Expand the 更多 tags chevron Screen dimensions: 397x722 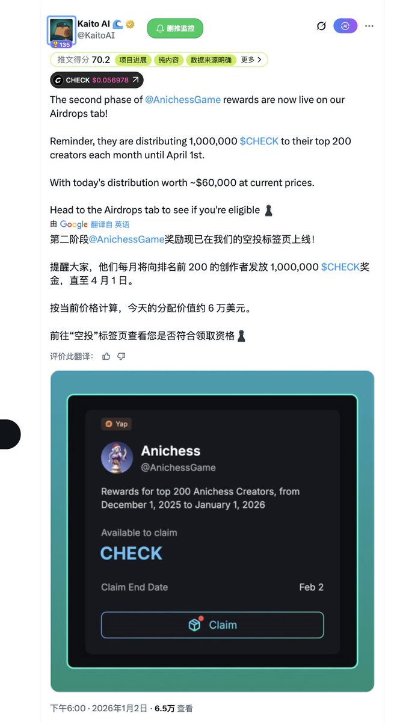pos(251,60)
